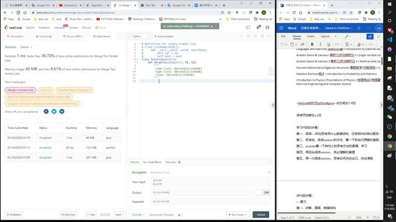Toggle Autocomplete in the code editor
Image resolution: width=396 pixels, height=222 pixels.
point(163,36)
